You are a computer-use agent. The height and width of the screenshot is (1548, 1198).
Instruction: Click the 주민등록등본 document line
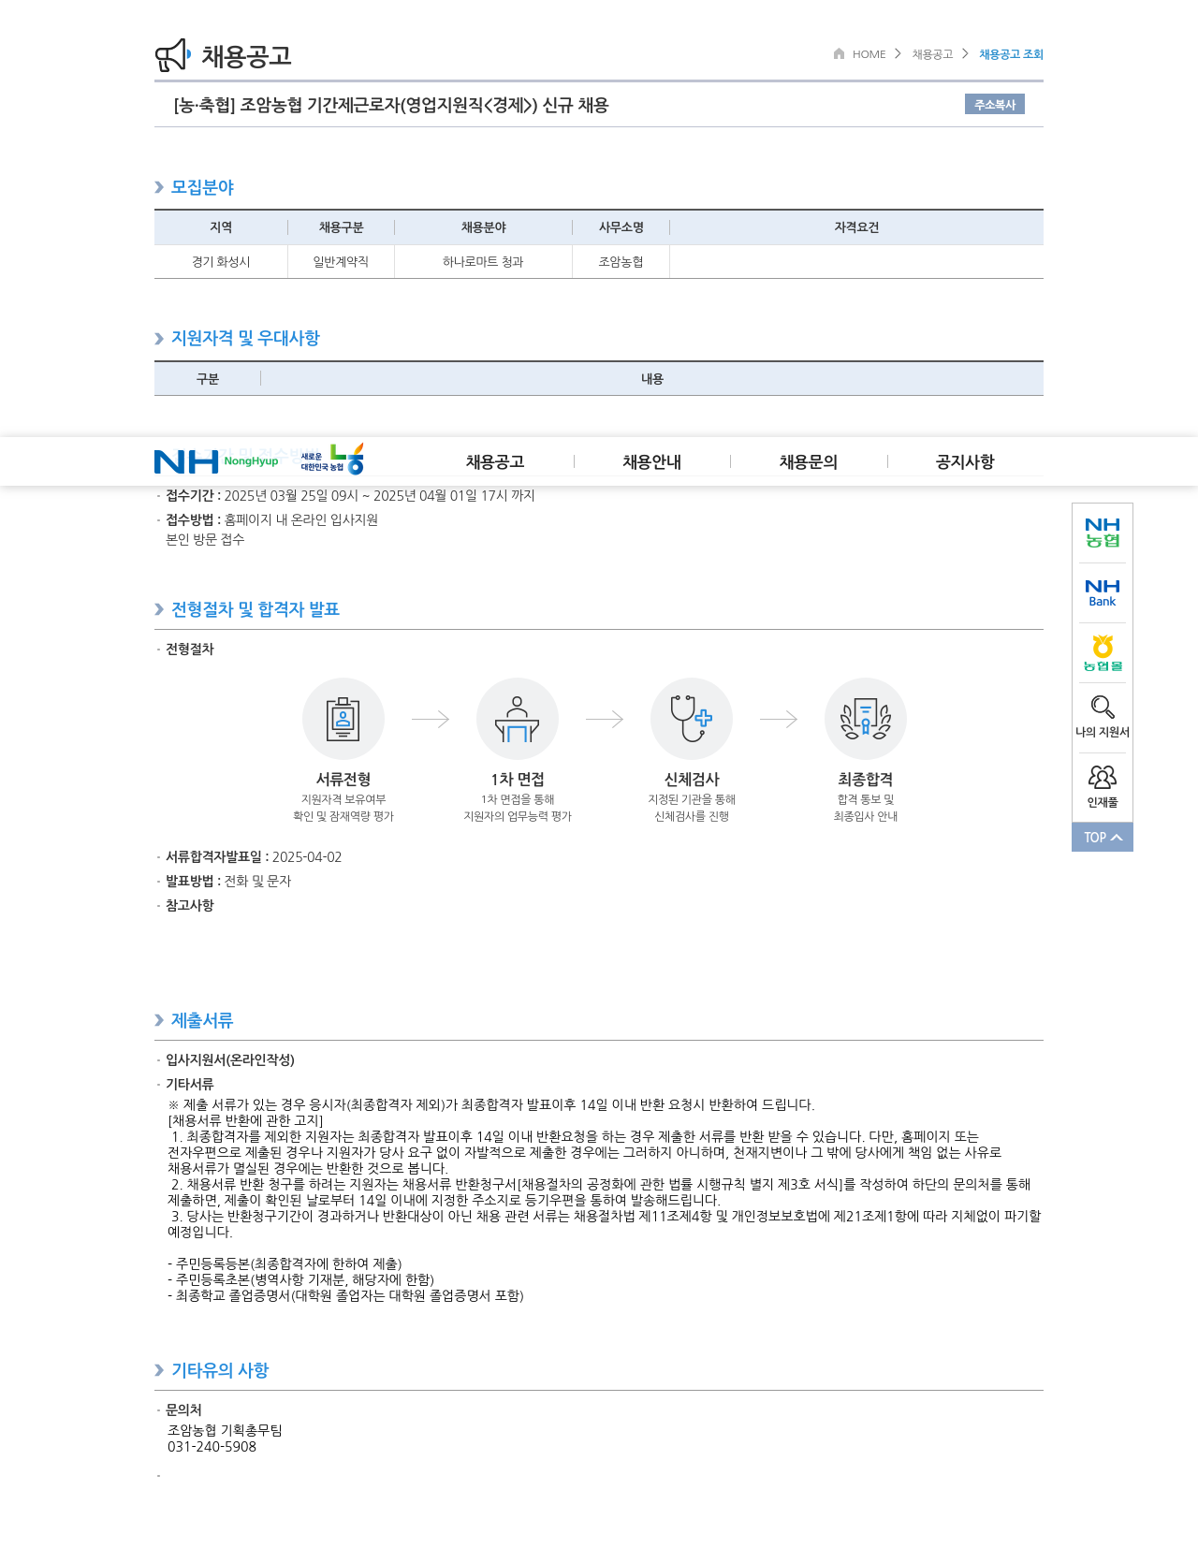(x=285, y=1264)
